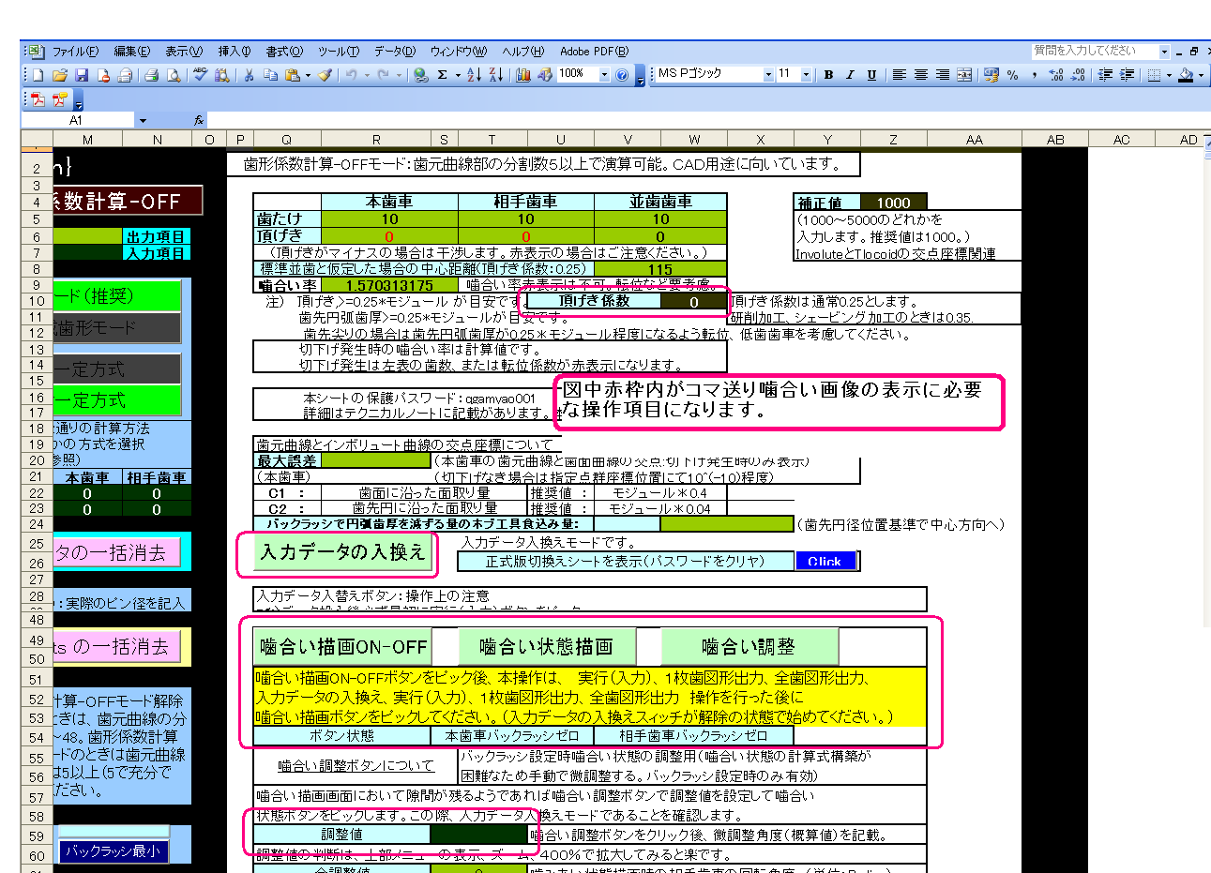Click the blue Click button
Image resolution: width=1211 pixels, height=873 pixels.
(x=825, y=561)
